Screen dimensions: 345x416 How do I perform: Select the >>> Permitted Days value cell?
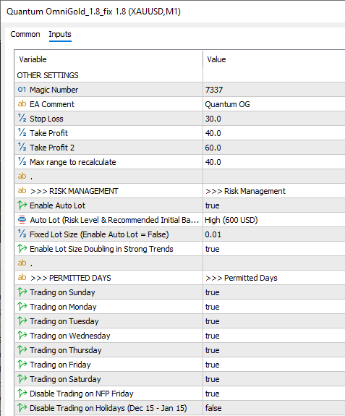coord(242,278)
